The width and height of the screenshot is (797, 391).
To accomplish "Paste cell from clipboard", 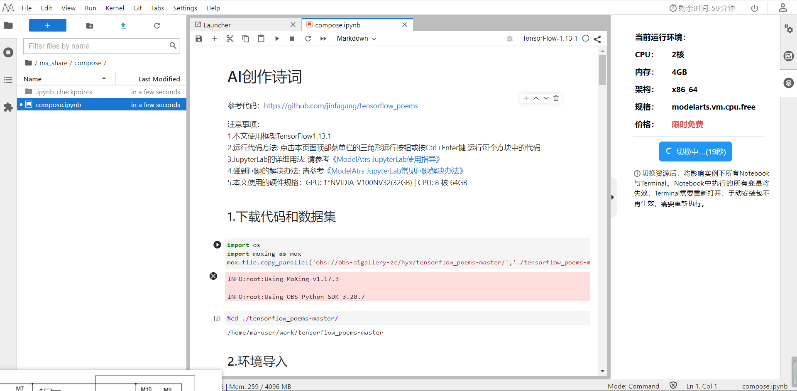I will click(261, 39).
